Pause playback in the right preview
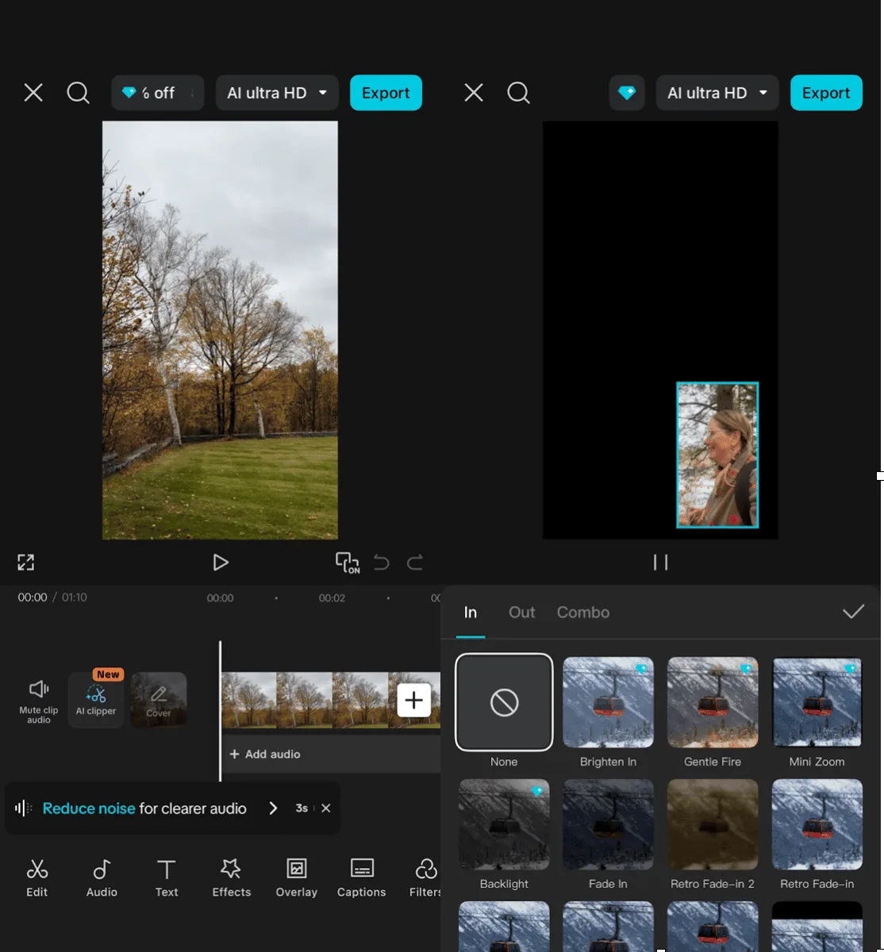 [x=660, y=562]
